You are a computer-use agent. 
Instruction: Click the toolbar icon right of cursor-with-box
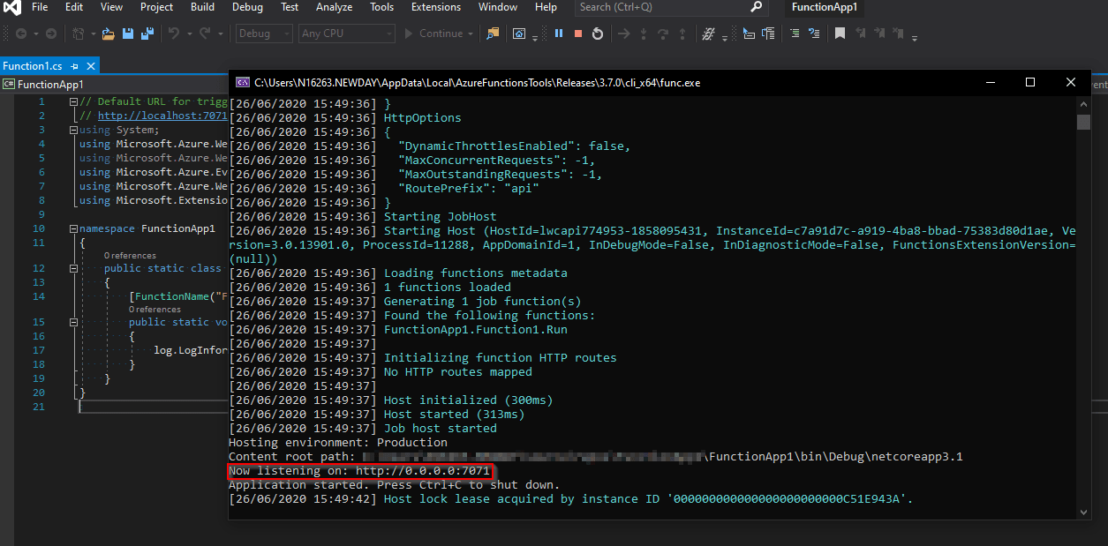tap(768, 34)
